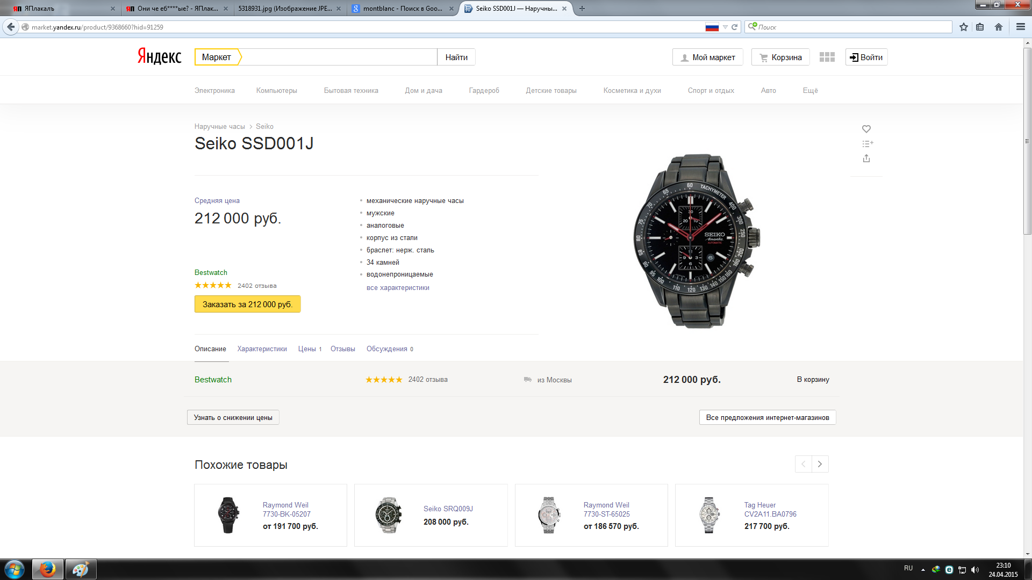Open the Цены product tab

310,349
